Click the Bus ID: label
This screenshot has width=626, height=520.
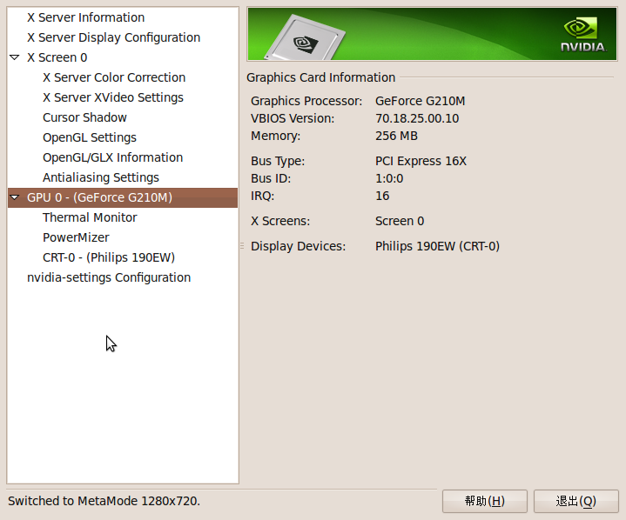pyautogui.click(x=271, y=178)
